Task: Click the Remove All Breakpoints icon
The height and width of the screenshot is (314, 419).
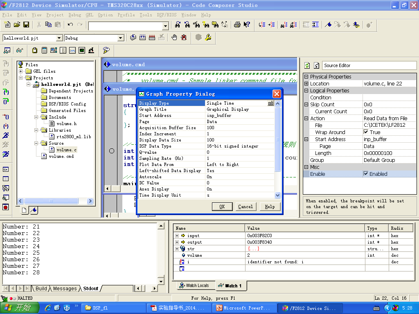Action: (184, 37)
